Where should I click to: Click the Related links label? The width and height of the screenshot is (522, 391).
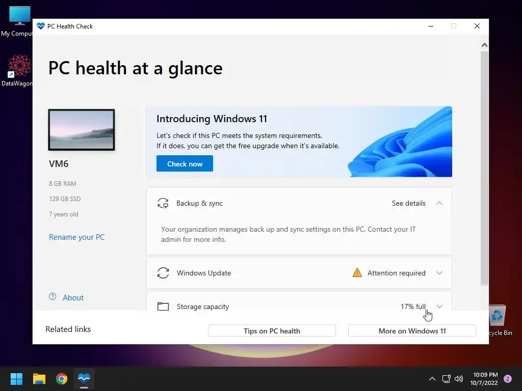point(68,329)
